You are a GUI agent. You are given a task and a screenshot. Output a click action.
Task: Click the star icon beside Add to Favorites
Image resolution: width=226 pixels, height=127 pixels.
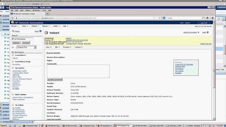pyautogui.click(x=198, y=32)
